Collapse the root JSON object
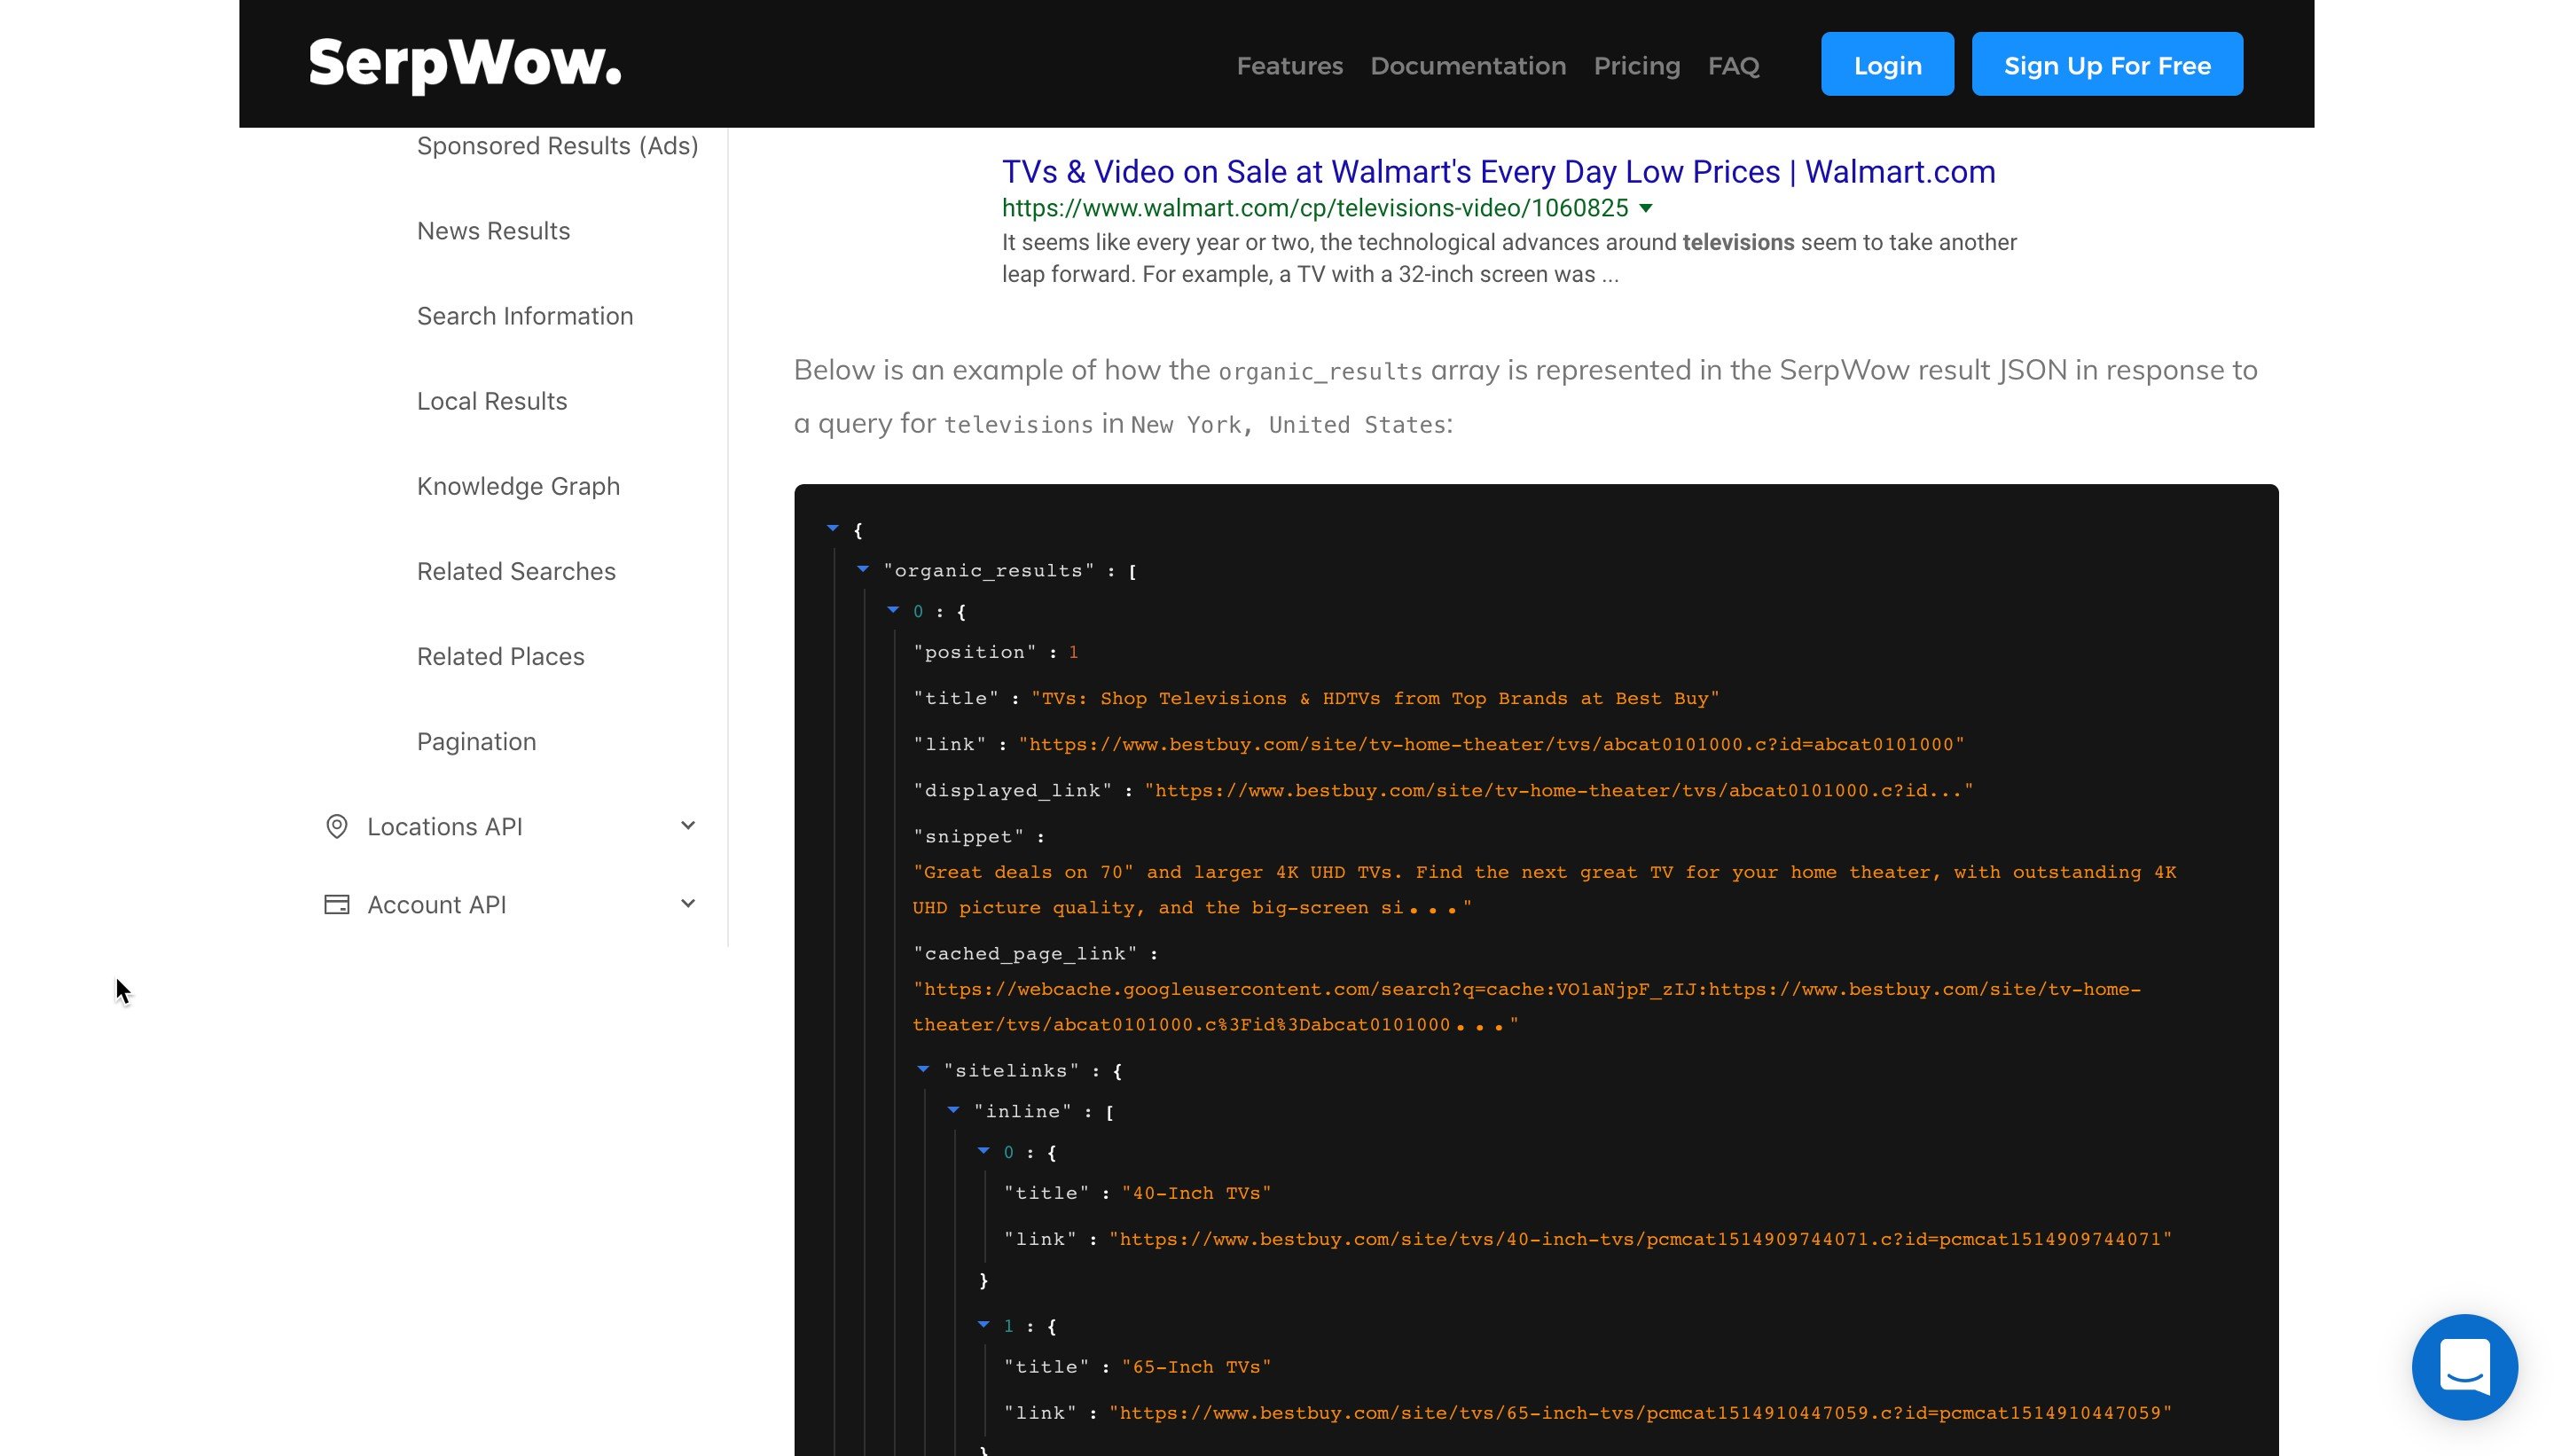 832,528
